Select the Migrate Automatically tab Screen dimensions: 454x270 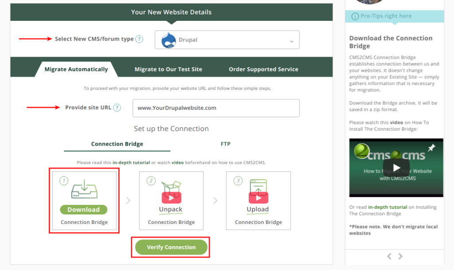click(76, 69)
